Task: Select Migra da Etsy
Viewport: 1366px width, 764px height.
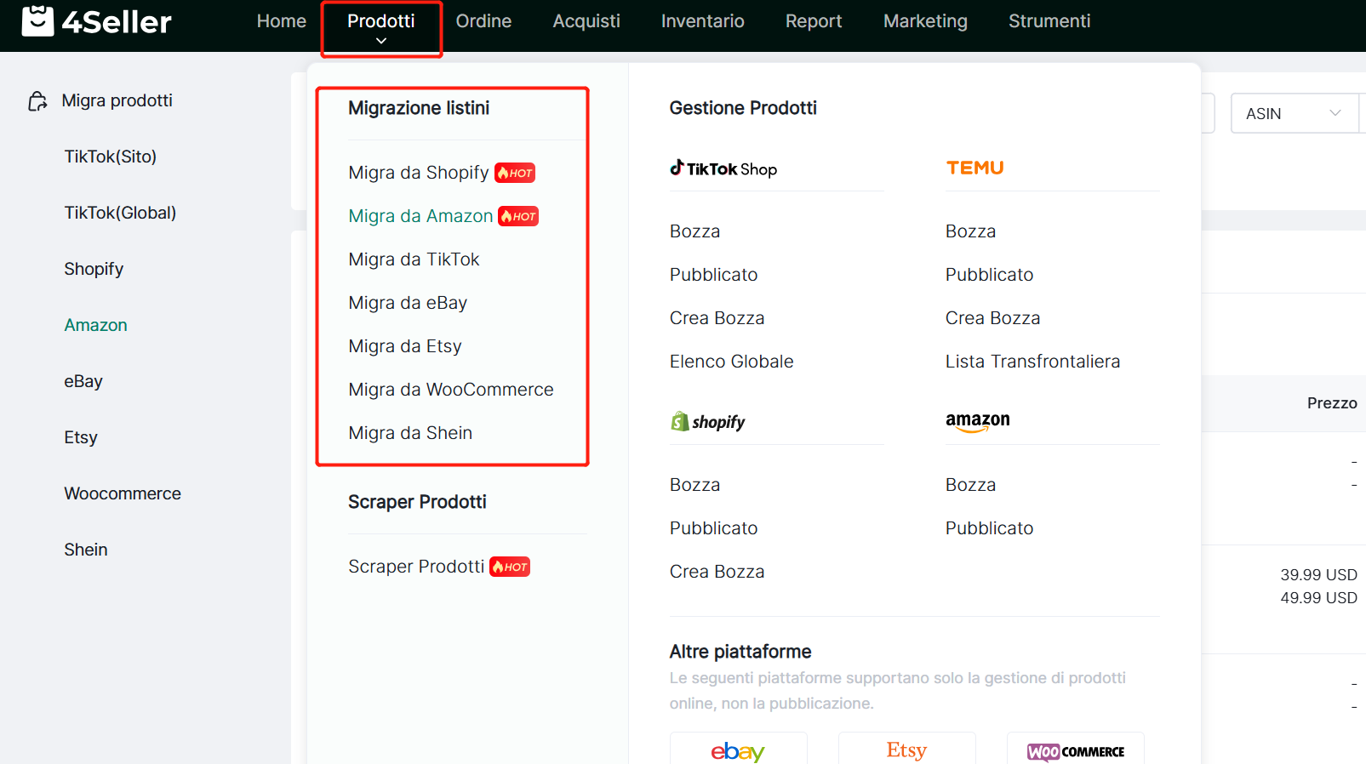Action: point(405,346)
